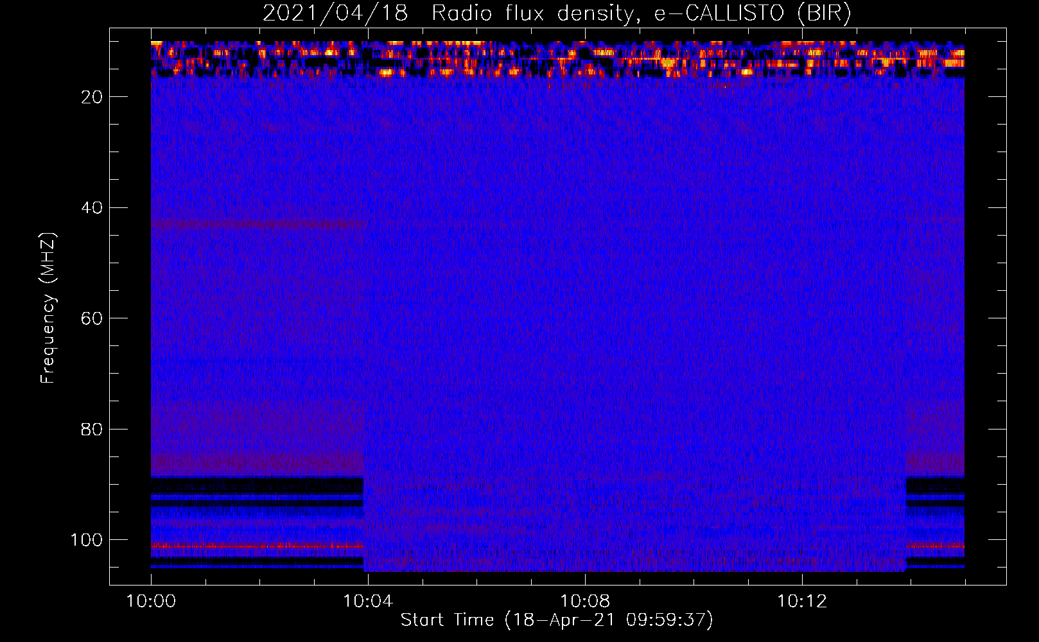This screenshot has height=642, width=1039.
Task: Click the bright red emission line near 101 MHz
Action: 258,546
